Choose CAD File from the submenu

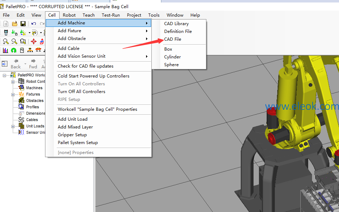(173, 39)
